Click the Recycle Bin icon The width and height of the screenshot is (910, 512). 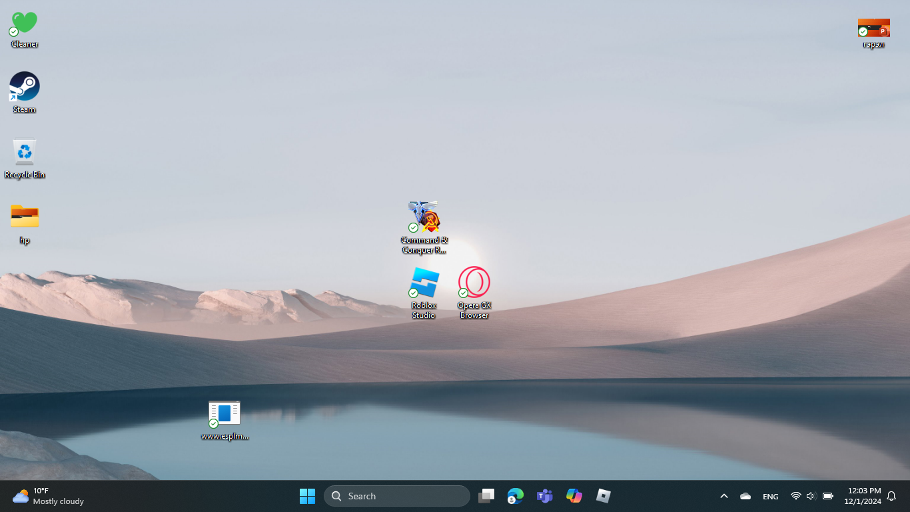25,152
